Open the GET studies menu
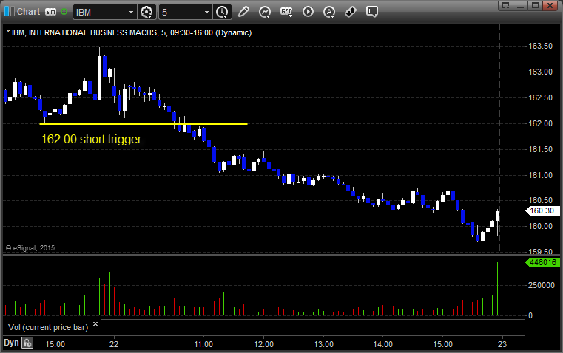The image size is (563, 353). (286, 12)
